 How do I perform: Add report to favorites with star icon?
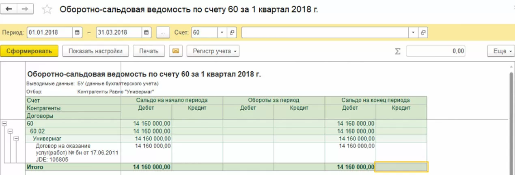coord(47,10)
